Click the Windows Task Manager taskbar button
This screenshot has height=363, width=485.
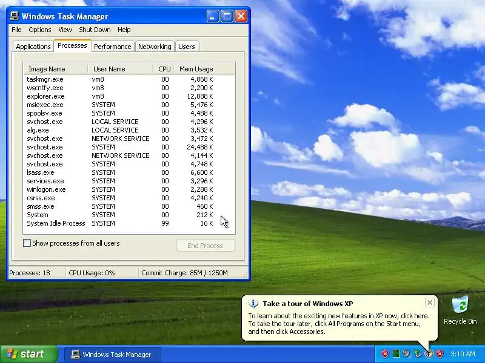pyautogui.click(x=113, y=355)
